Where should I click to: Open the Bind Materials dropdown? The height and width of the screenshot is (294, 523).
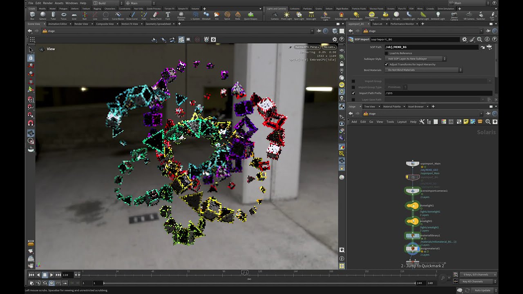pyautogui.click(x=424, y=70)
